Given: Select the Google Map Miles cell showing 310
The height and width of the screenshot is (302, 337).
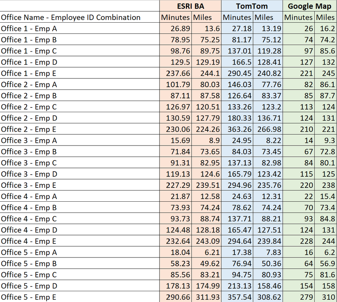Looking at the screenshot, I should (326, 297).
